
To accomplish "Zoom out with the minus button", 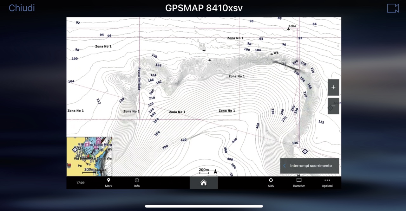I will (x=333, y=106).
